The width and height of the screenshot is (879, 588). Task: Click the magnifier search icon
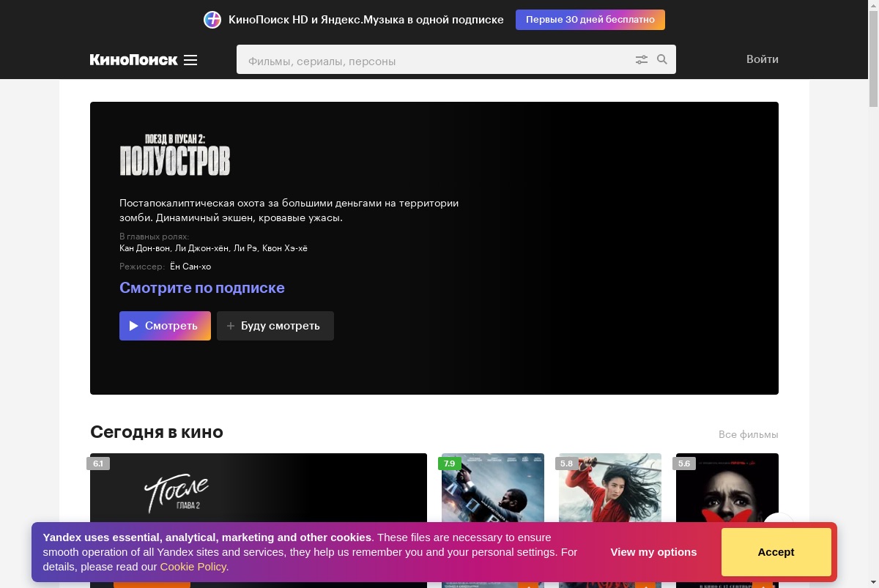pos(662,60)
